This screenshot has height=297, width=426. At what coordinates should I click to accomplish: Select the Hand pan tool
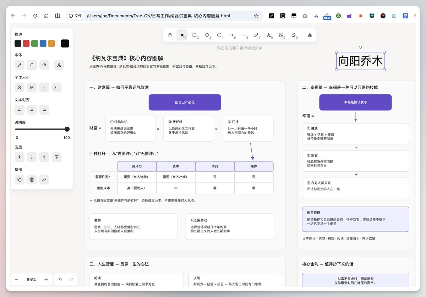170,35
